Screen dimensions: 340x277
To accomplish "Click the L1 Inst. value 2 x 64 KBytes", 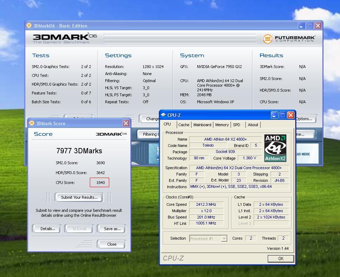I will (x=271, y=211).
